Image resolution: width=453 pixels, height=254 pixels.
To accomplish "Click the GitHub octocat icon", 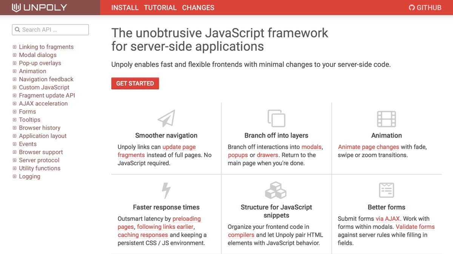I will (x=412, y=8).
